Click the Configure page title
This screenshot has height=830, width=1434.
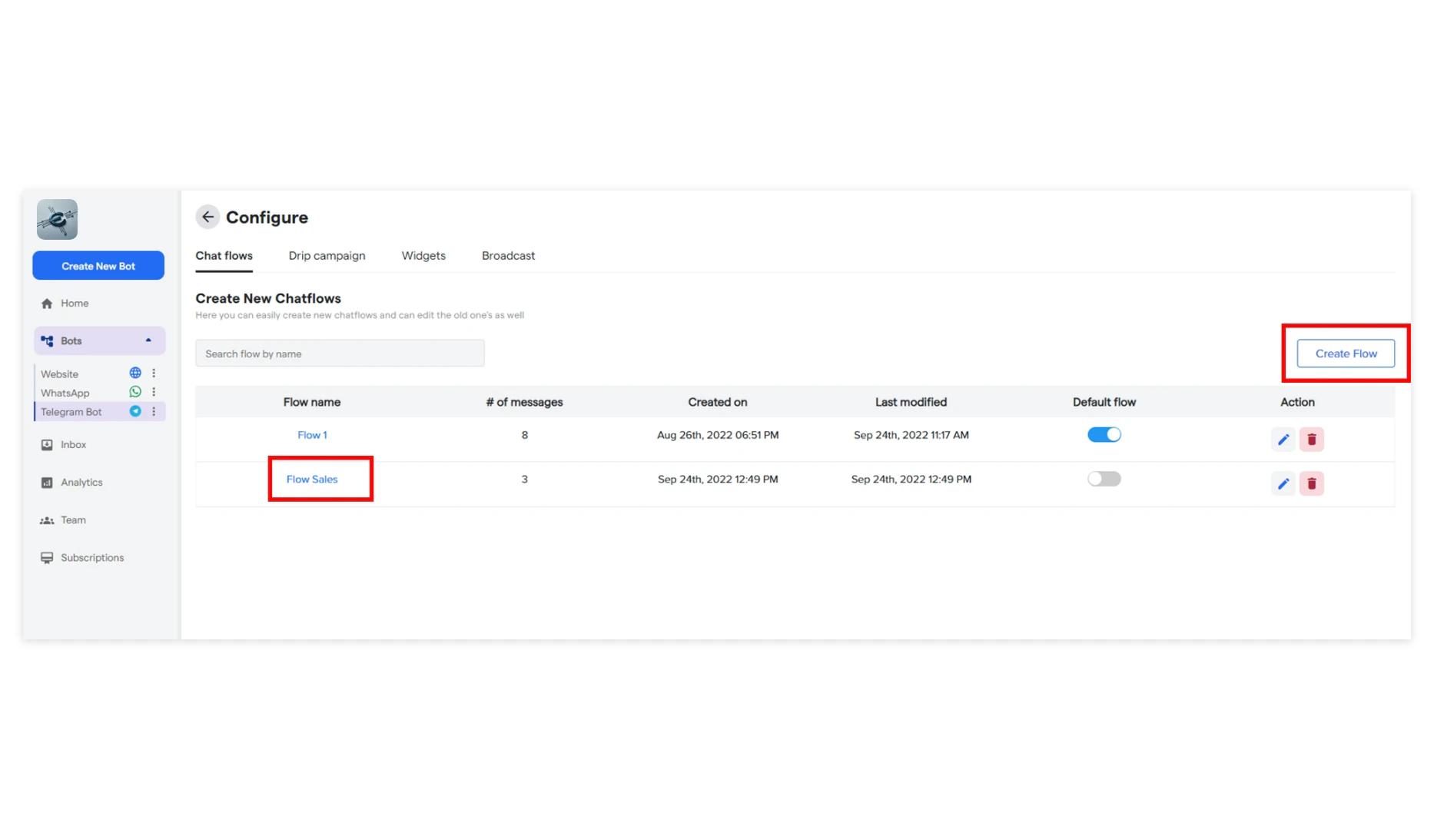click(267, 217)
